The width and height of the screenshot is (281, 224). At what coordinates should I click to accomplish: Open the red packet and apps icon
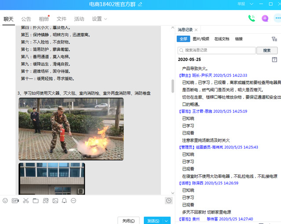click(46, 201)
